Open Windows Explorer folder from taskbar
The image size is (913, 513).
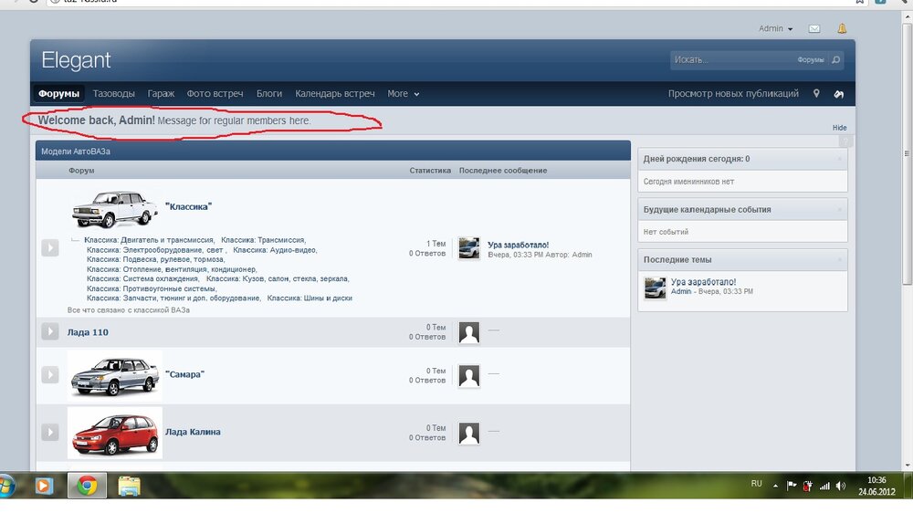(129, 485)
